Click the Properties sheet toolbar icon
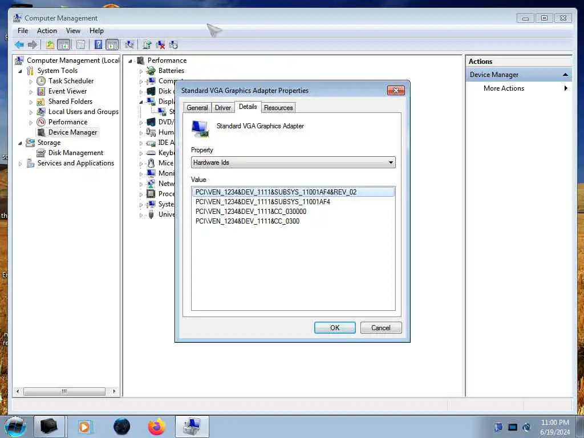Screen dimensions: 584x438 pos(80,45)
